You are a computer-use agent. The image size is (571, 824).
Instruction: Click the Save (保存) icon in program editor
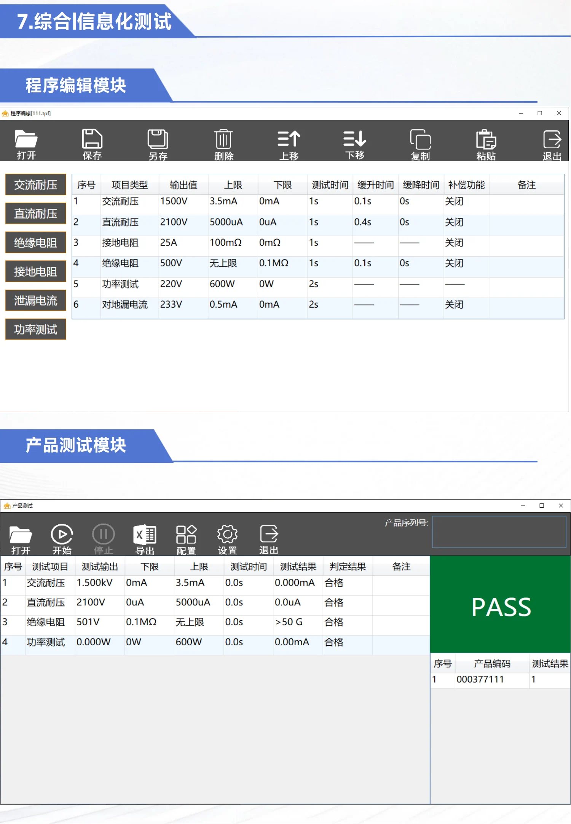(92, 143)
